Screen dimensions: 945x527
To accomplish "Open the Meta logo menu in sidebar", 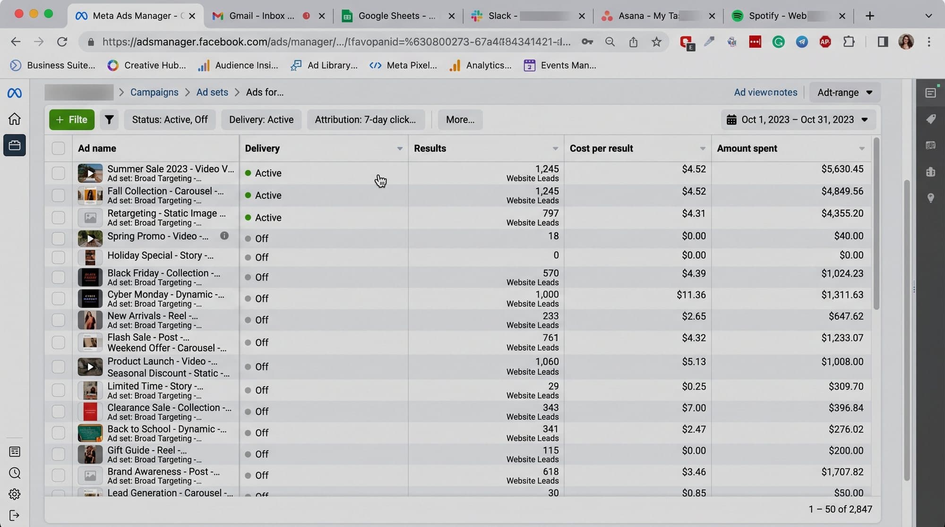I will [14, 93].
